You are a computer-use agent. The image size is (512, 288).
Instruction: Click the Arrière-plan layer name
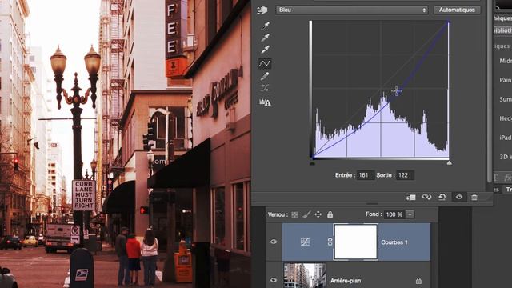point(346,281)
